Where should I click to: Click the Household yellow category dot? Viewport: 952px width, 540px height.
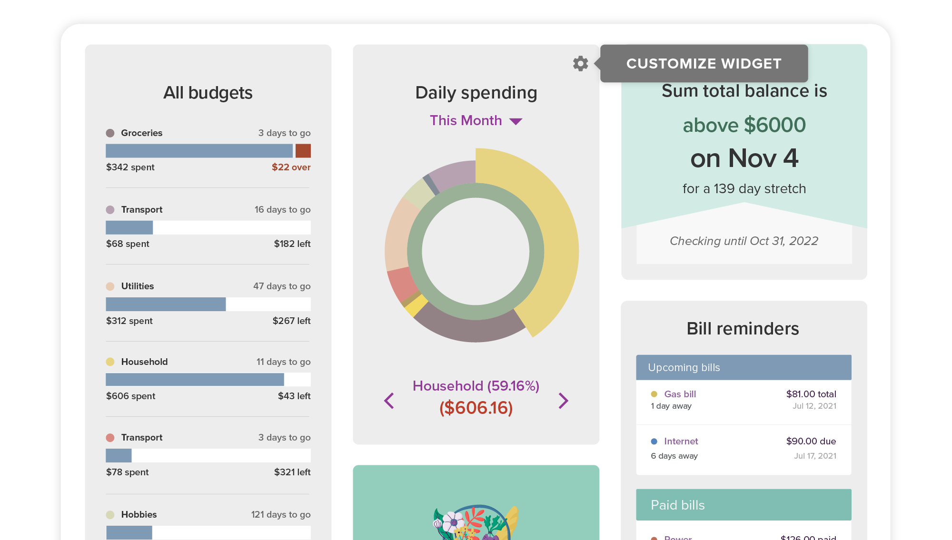coord(110,362)
